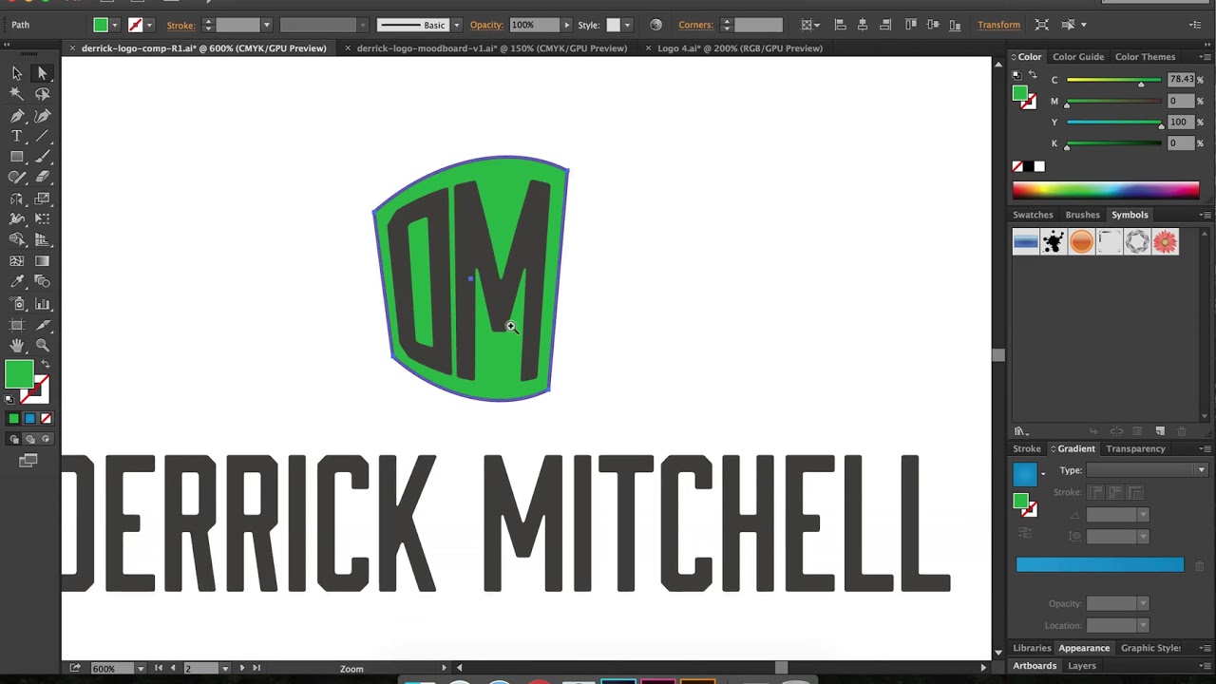Open the Style dropdown in control bar
Viewport: 1216px width, 684px height.
[628, 25]
